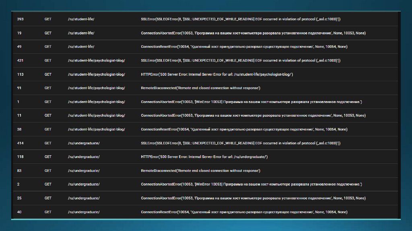Image resolution: width=412 pixels, height=231 pixels.
Task: Select RemoteDisconnected message in the 91 row
Action: (200, 88)
